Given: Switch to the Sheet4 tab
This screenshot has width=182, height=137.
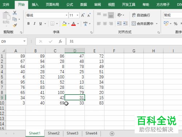Looking at the screenshot, I should 91,133.
